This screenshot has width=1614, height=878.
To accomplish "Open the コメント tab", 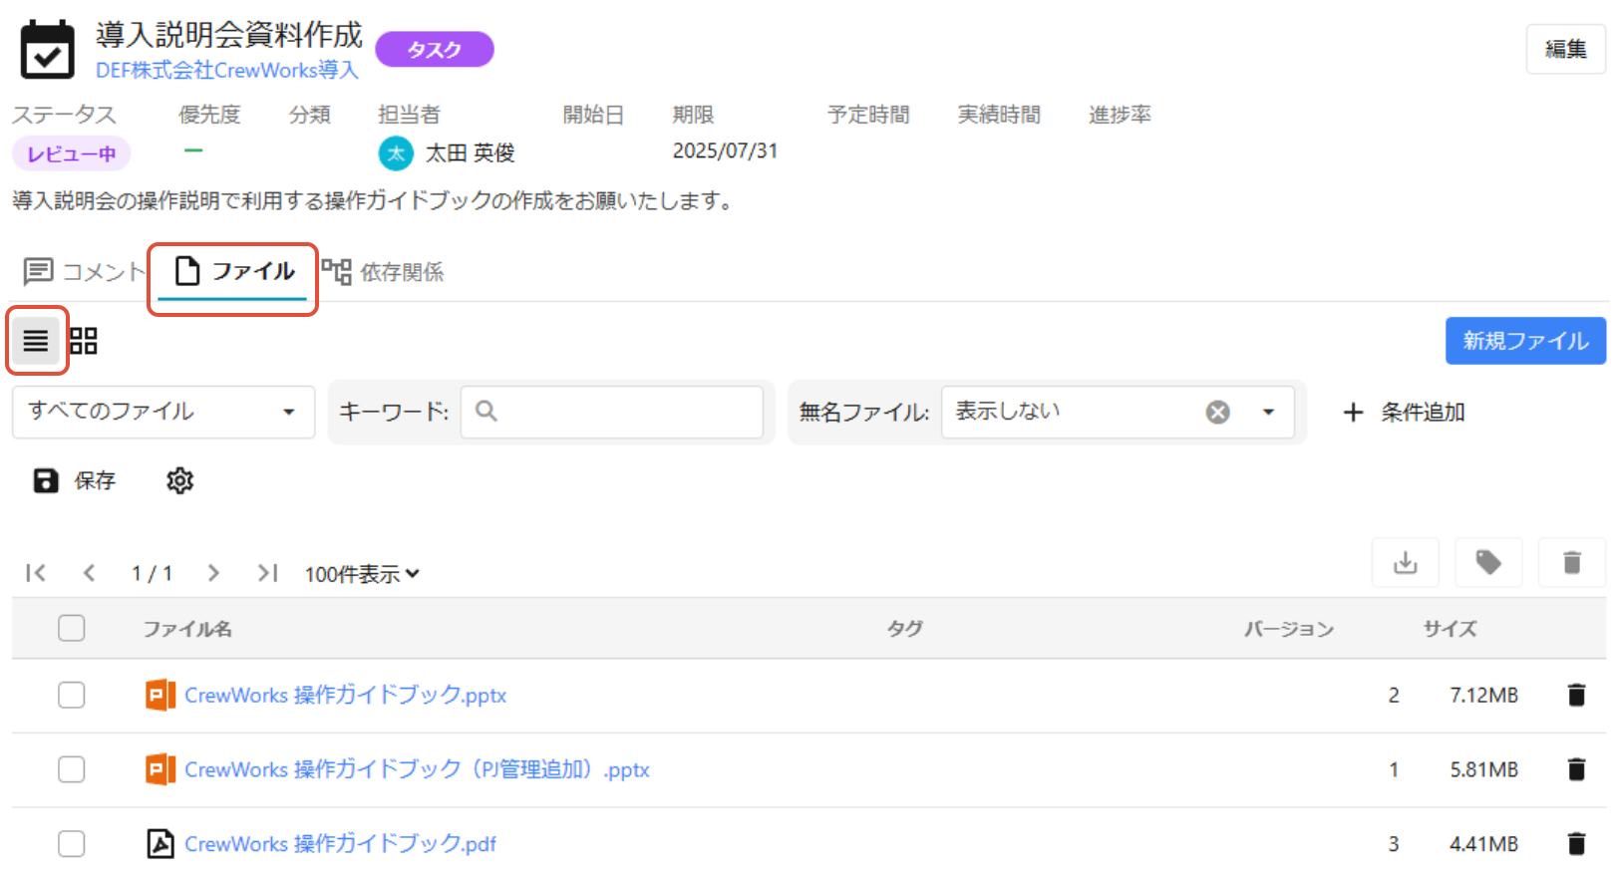I will point(84,271).
